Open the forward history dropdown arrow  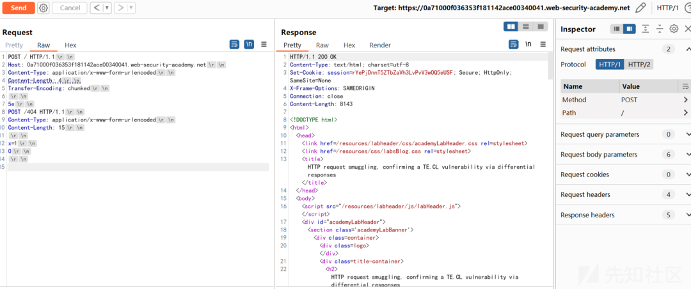click(x=131, y=8)
